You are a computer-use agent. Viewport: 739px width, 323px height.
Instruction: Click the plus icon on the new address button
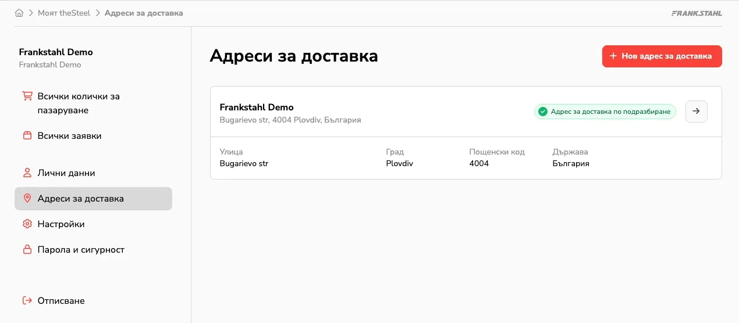pos(613,56)
